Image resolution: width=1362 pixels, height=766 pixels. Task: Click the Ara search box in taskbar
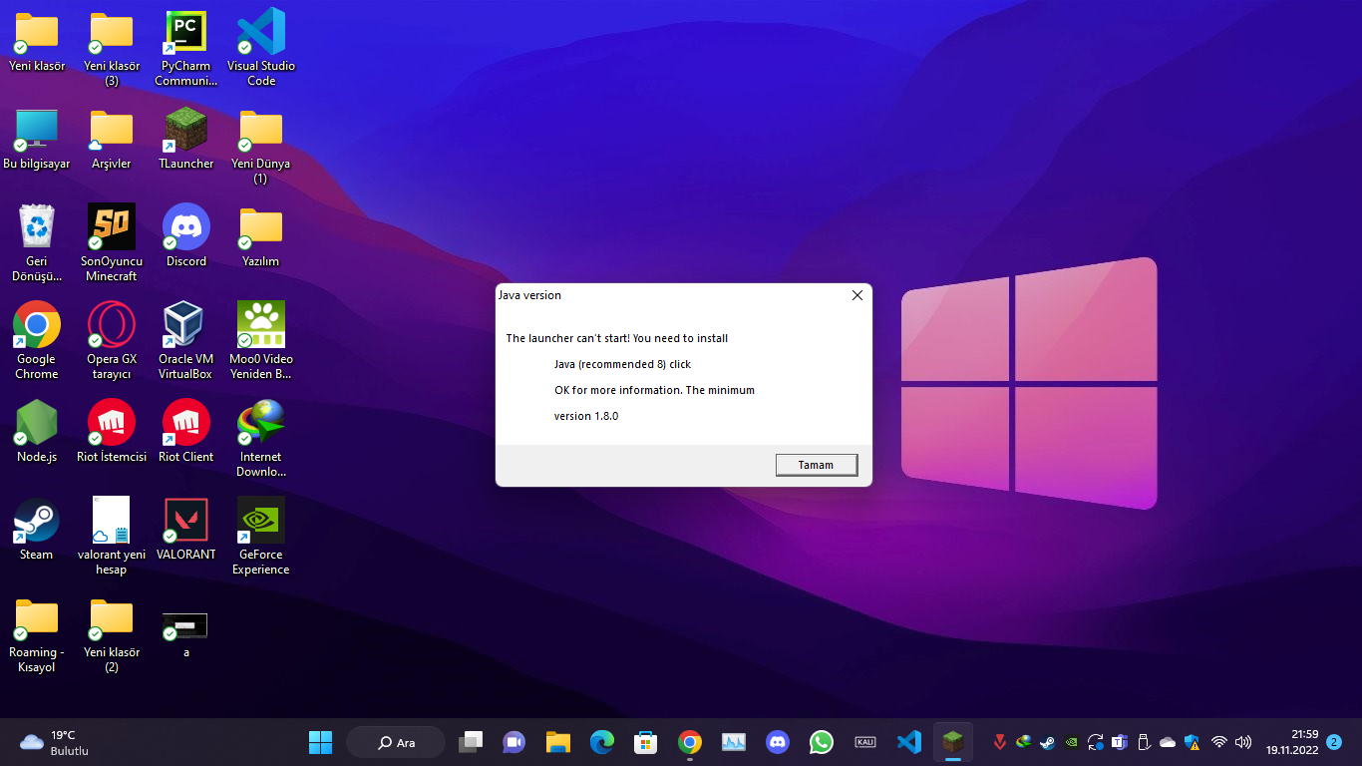pos(396,742)
